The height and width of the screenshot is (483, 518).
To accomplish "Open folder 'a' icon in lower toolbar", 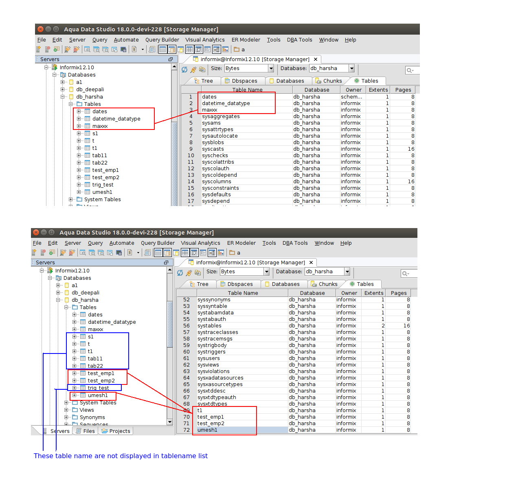I will pyautogui.click(x=232, y=252).
